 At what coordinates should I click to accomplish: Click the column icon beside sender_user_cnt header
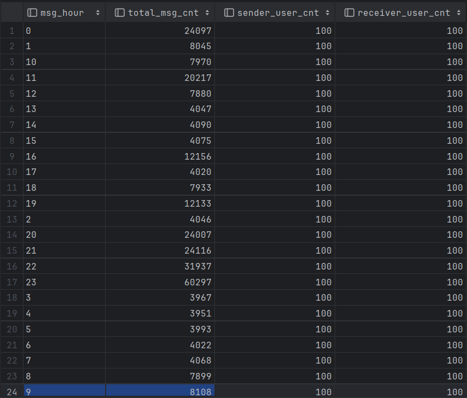click(229, 13)
